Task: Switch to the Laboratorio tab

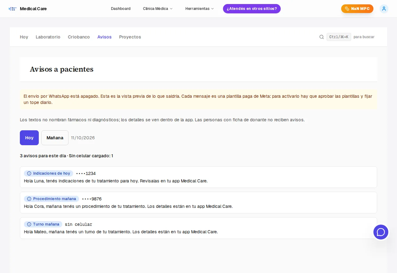Action: 48,37
